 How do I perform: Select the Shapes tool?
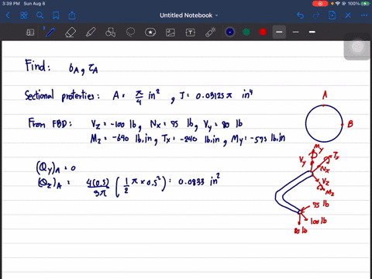pos(111,33)
